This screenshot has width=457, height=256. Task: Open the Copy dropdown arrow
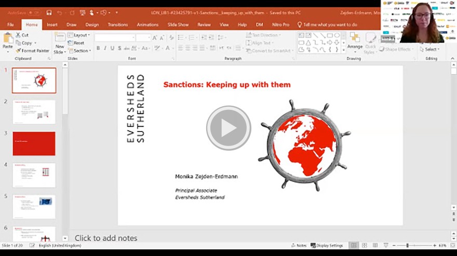click(35, 43)
